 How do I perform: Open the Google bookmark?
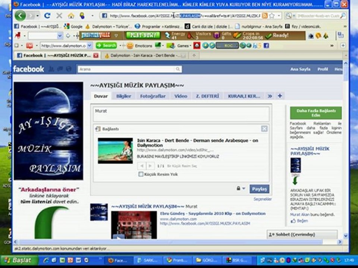pos(73,26)
